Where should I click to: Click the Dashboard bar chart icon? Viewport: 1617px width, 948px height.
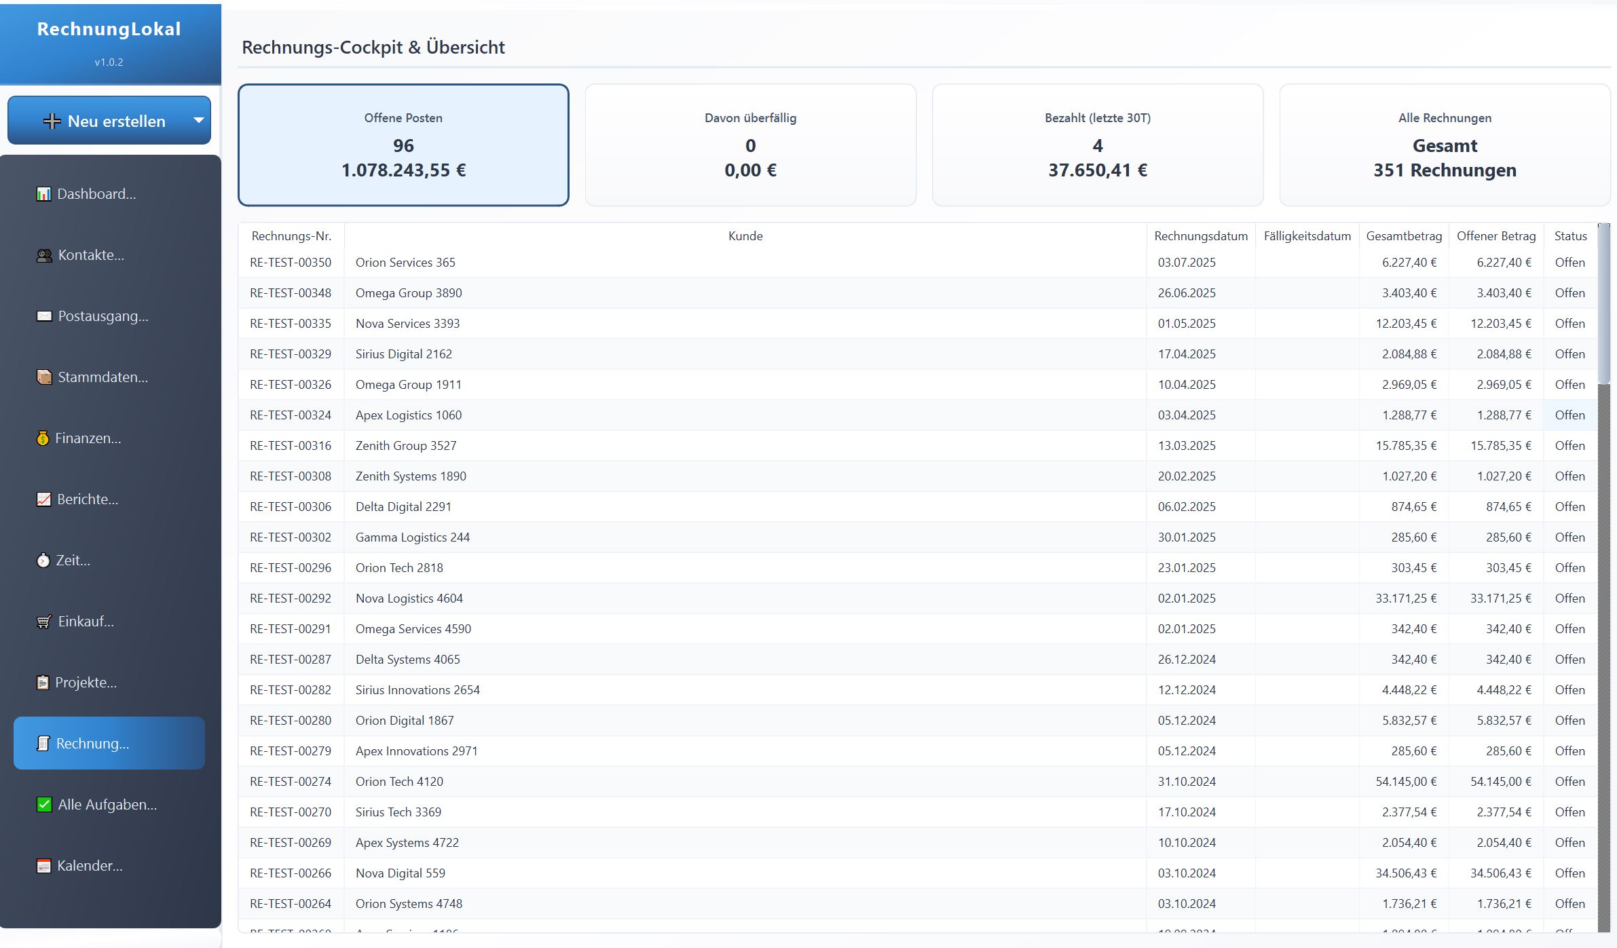click(43, 195)
